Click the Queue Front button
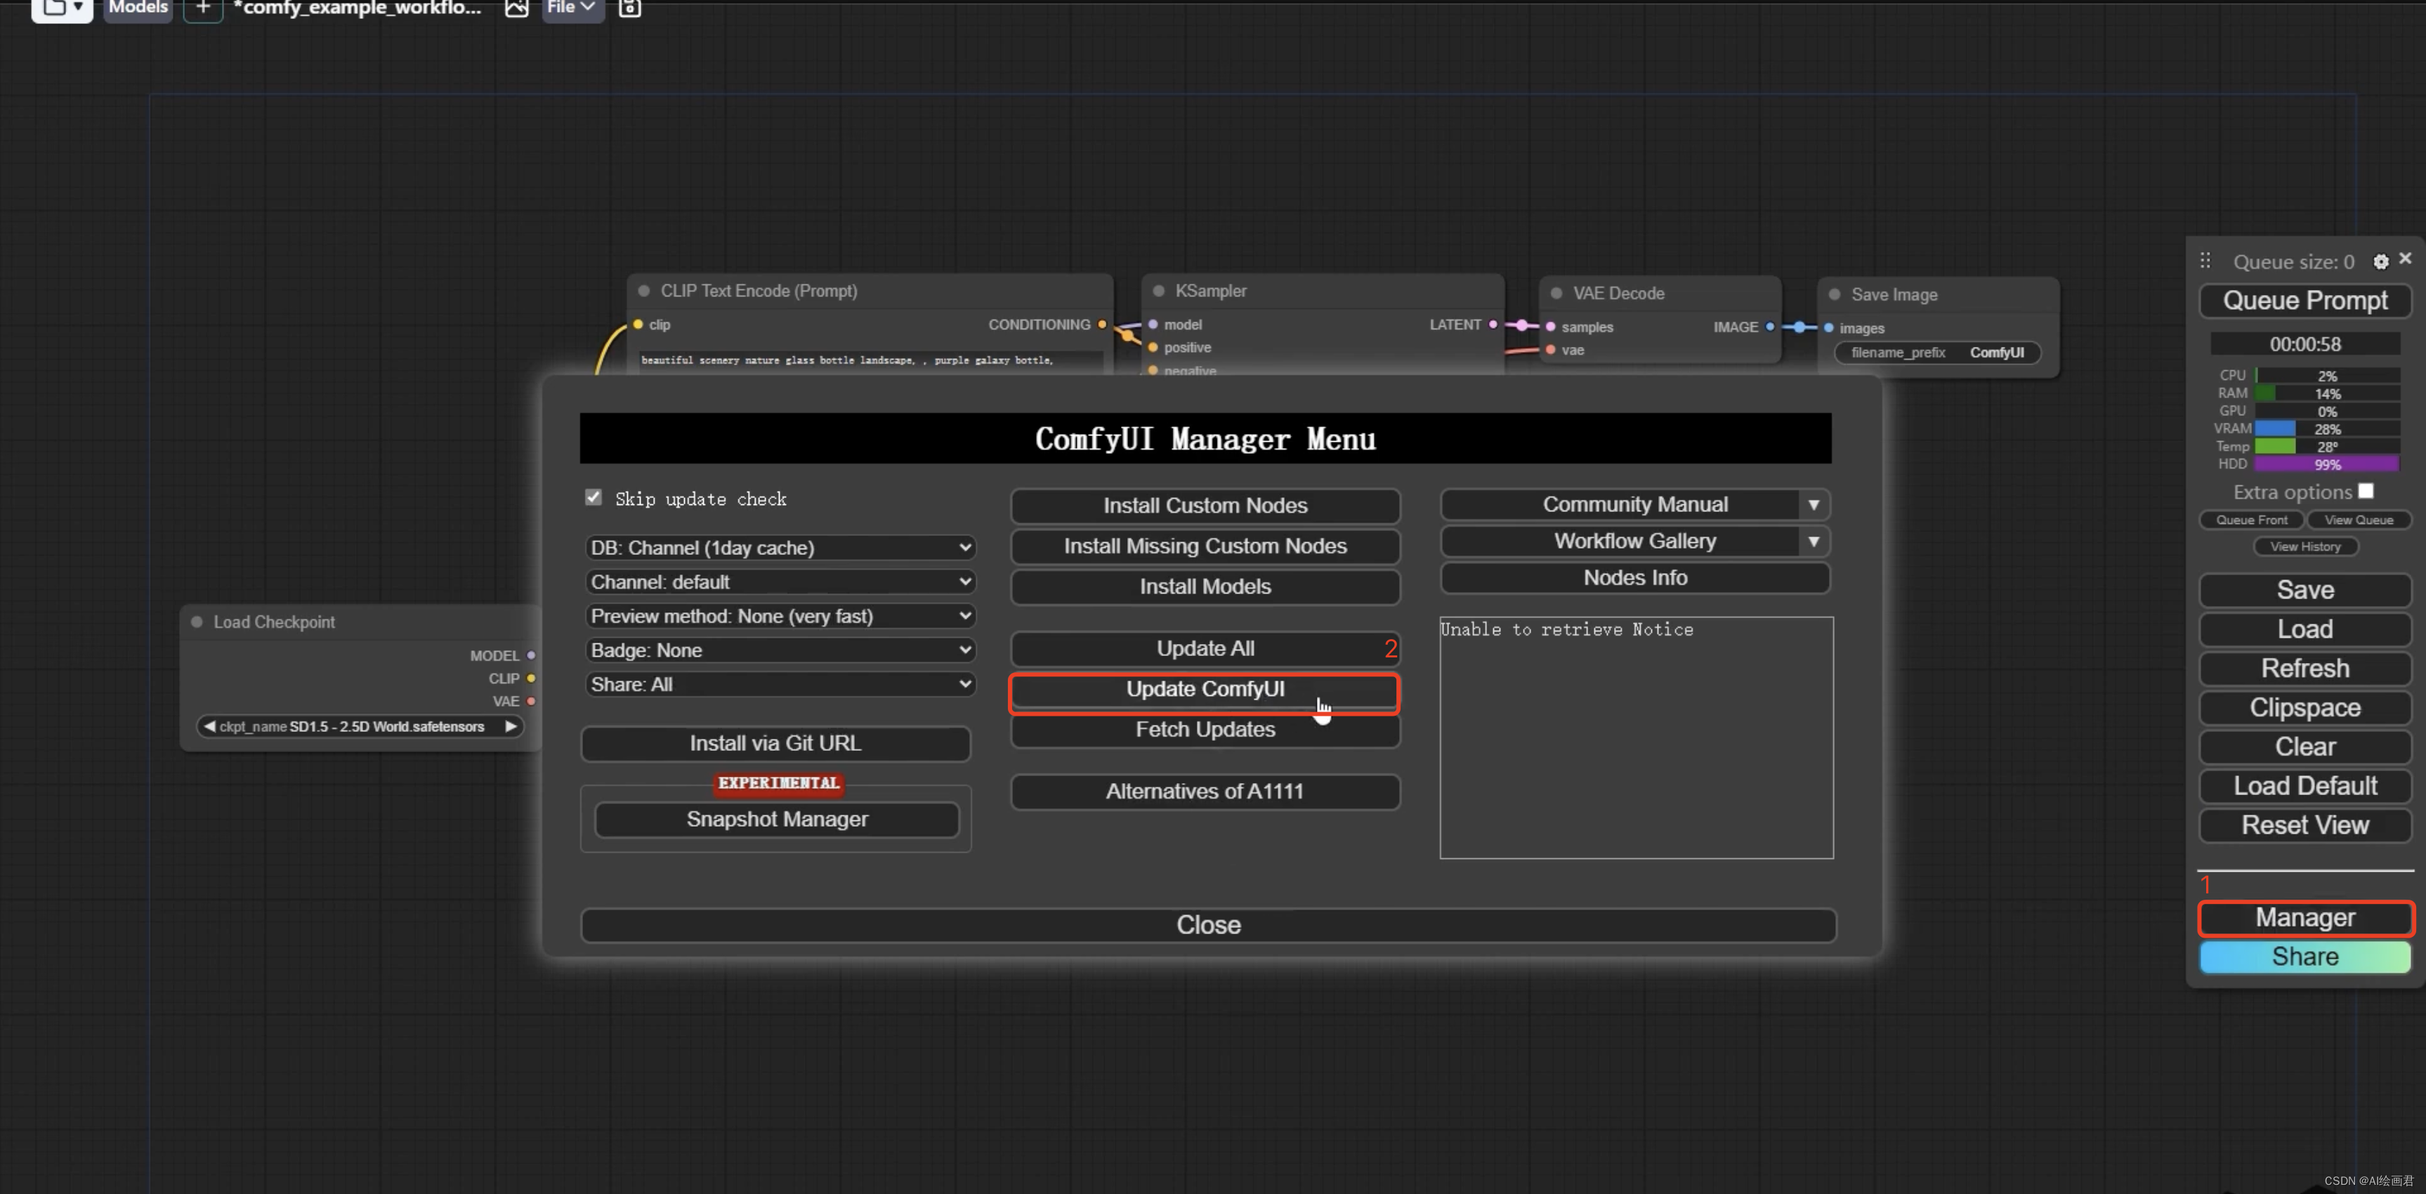The height and width of the screenshot is (1194, 2426). tap(2251, 520)
